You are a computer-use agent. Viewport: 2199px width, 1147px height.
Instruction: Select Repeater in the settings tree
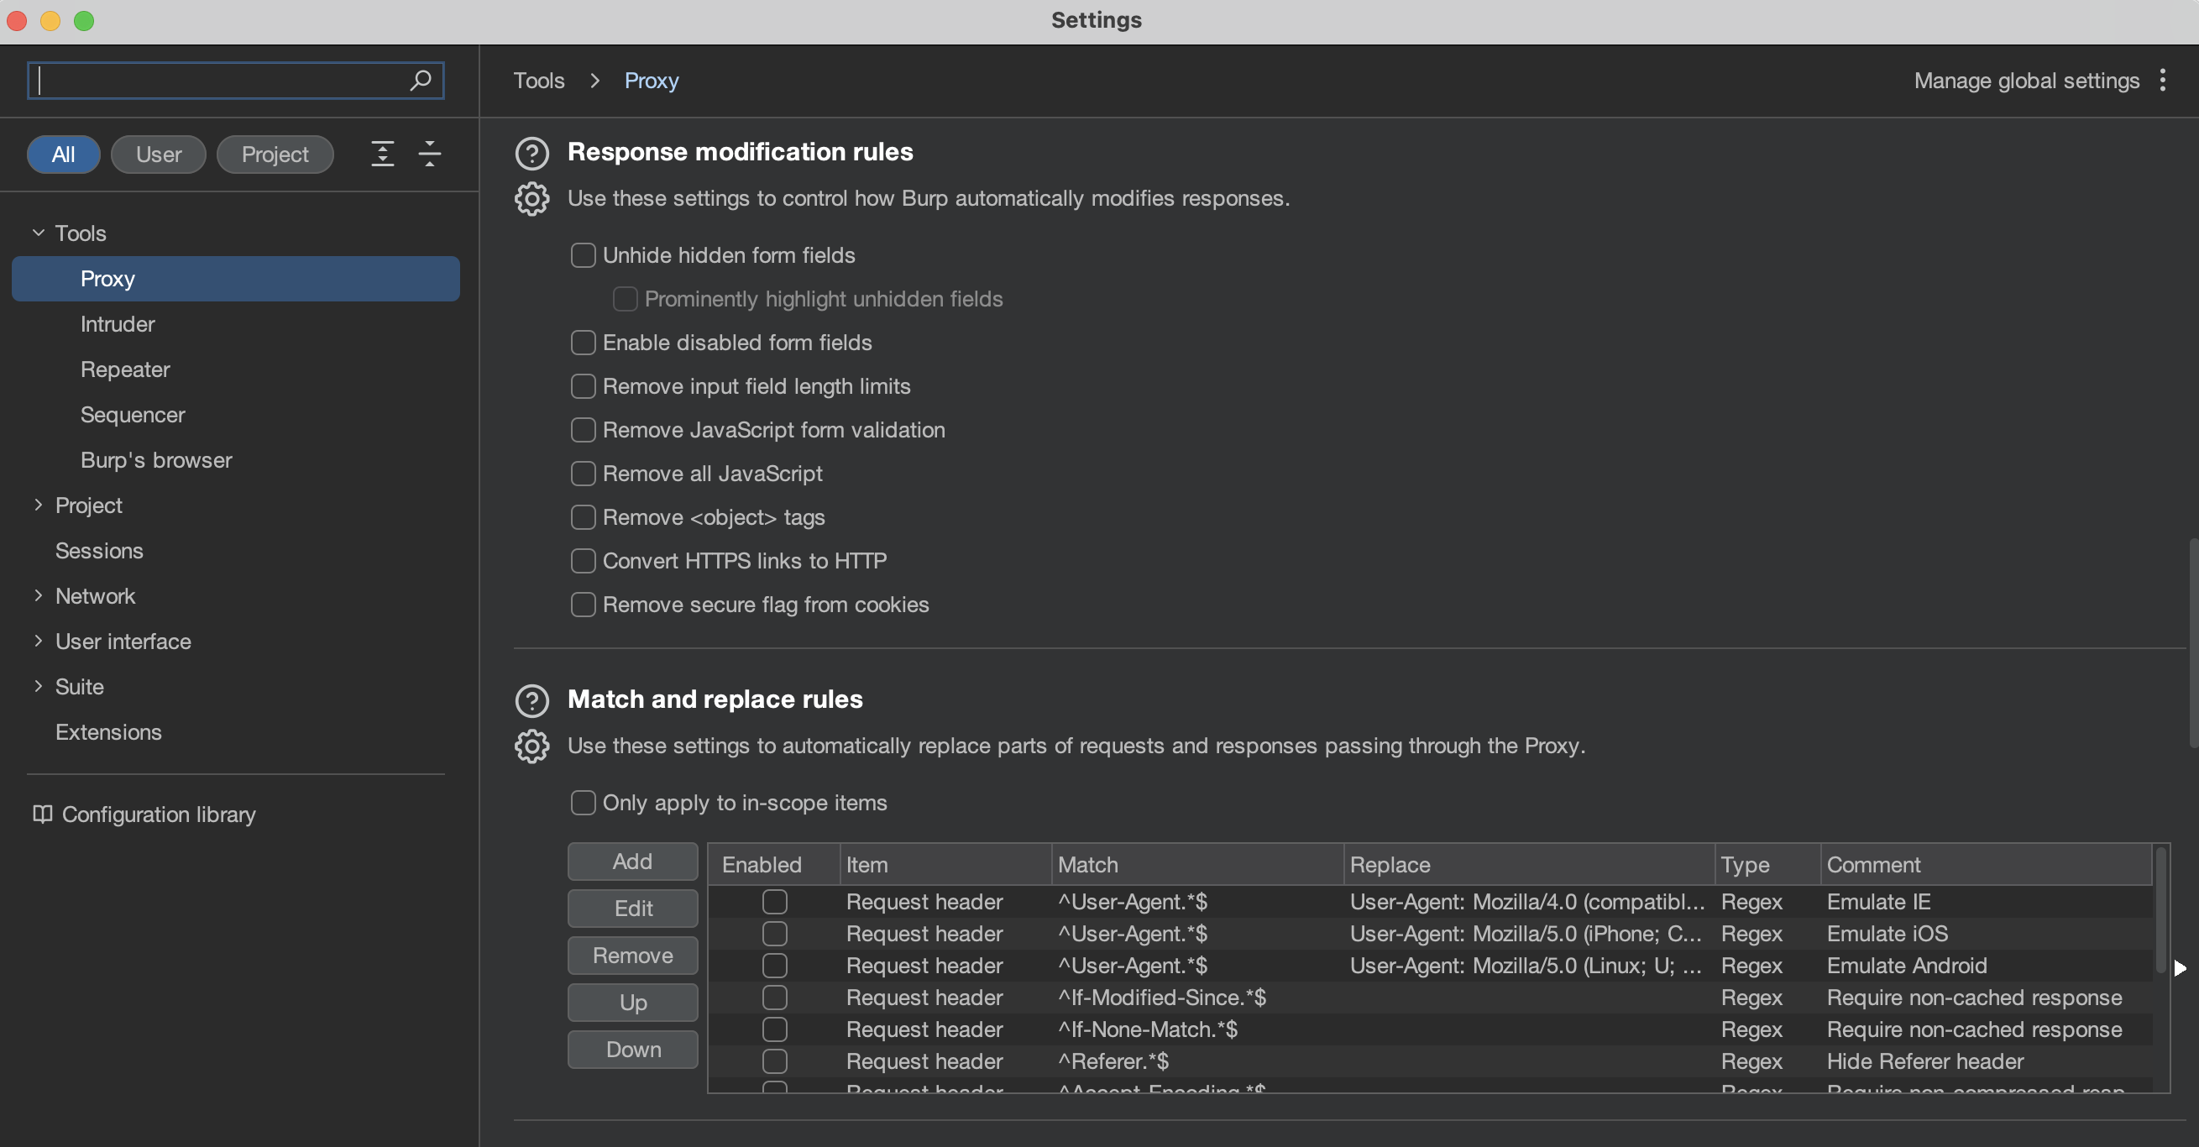point(125,369)
